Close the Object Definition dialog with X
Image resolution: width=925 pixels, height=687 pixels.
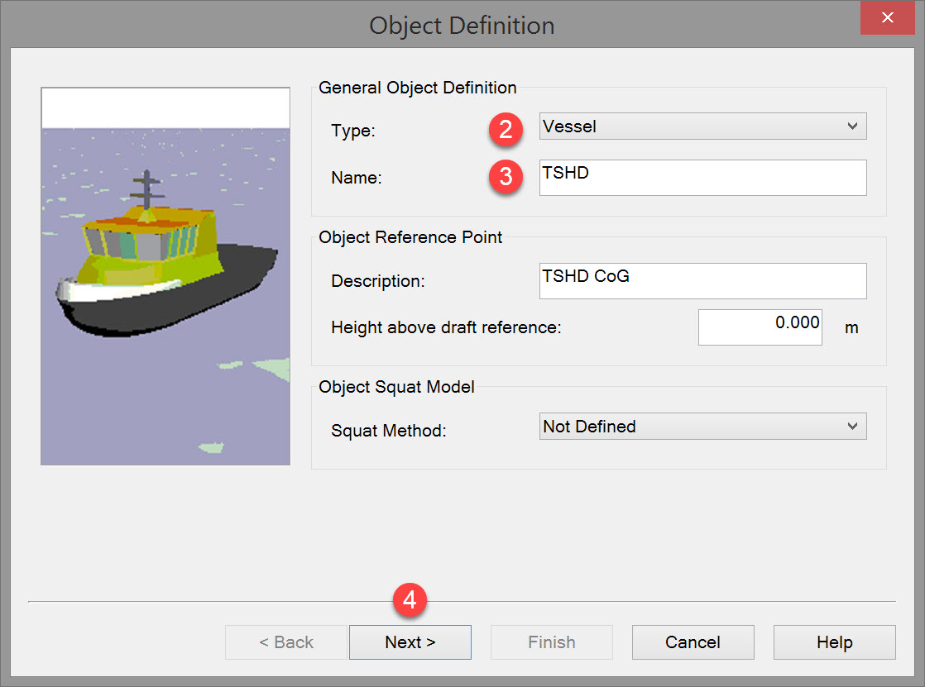tap(887, 18)
